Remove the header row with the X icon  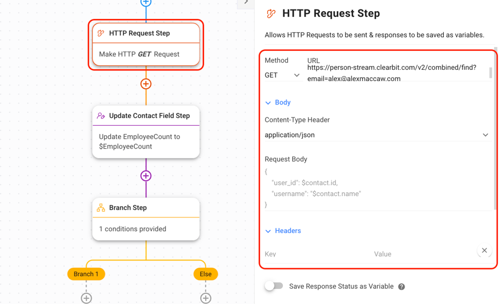click(484, 250)
